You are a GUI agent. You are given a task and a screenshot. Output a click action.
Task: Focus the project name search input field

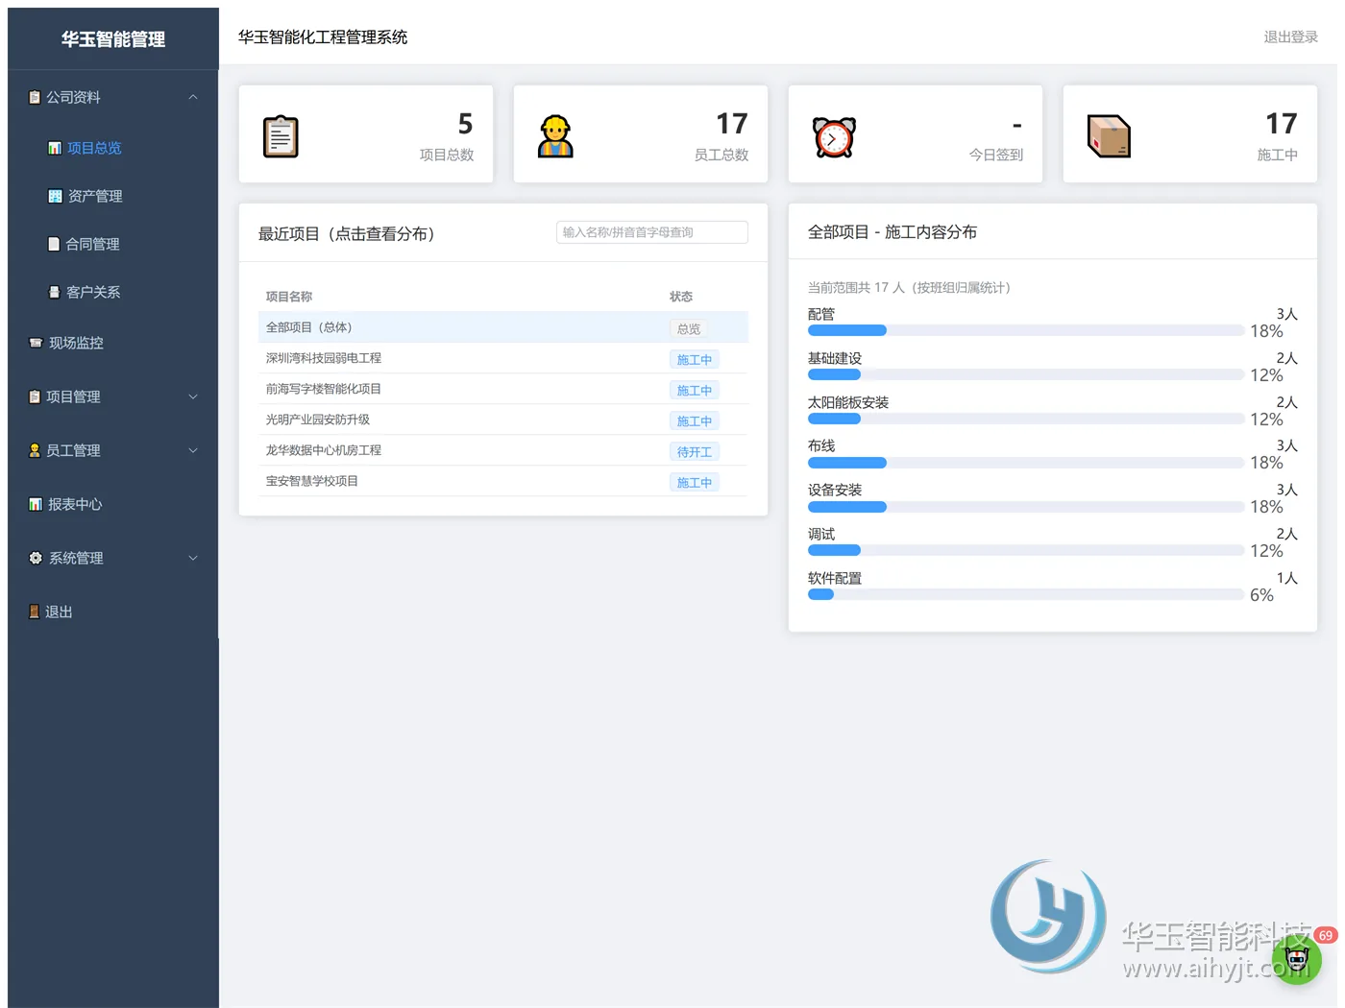click(652, 232)
